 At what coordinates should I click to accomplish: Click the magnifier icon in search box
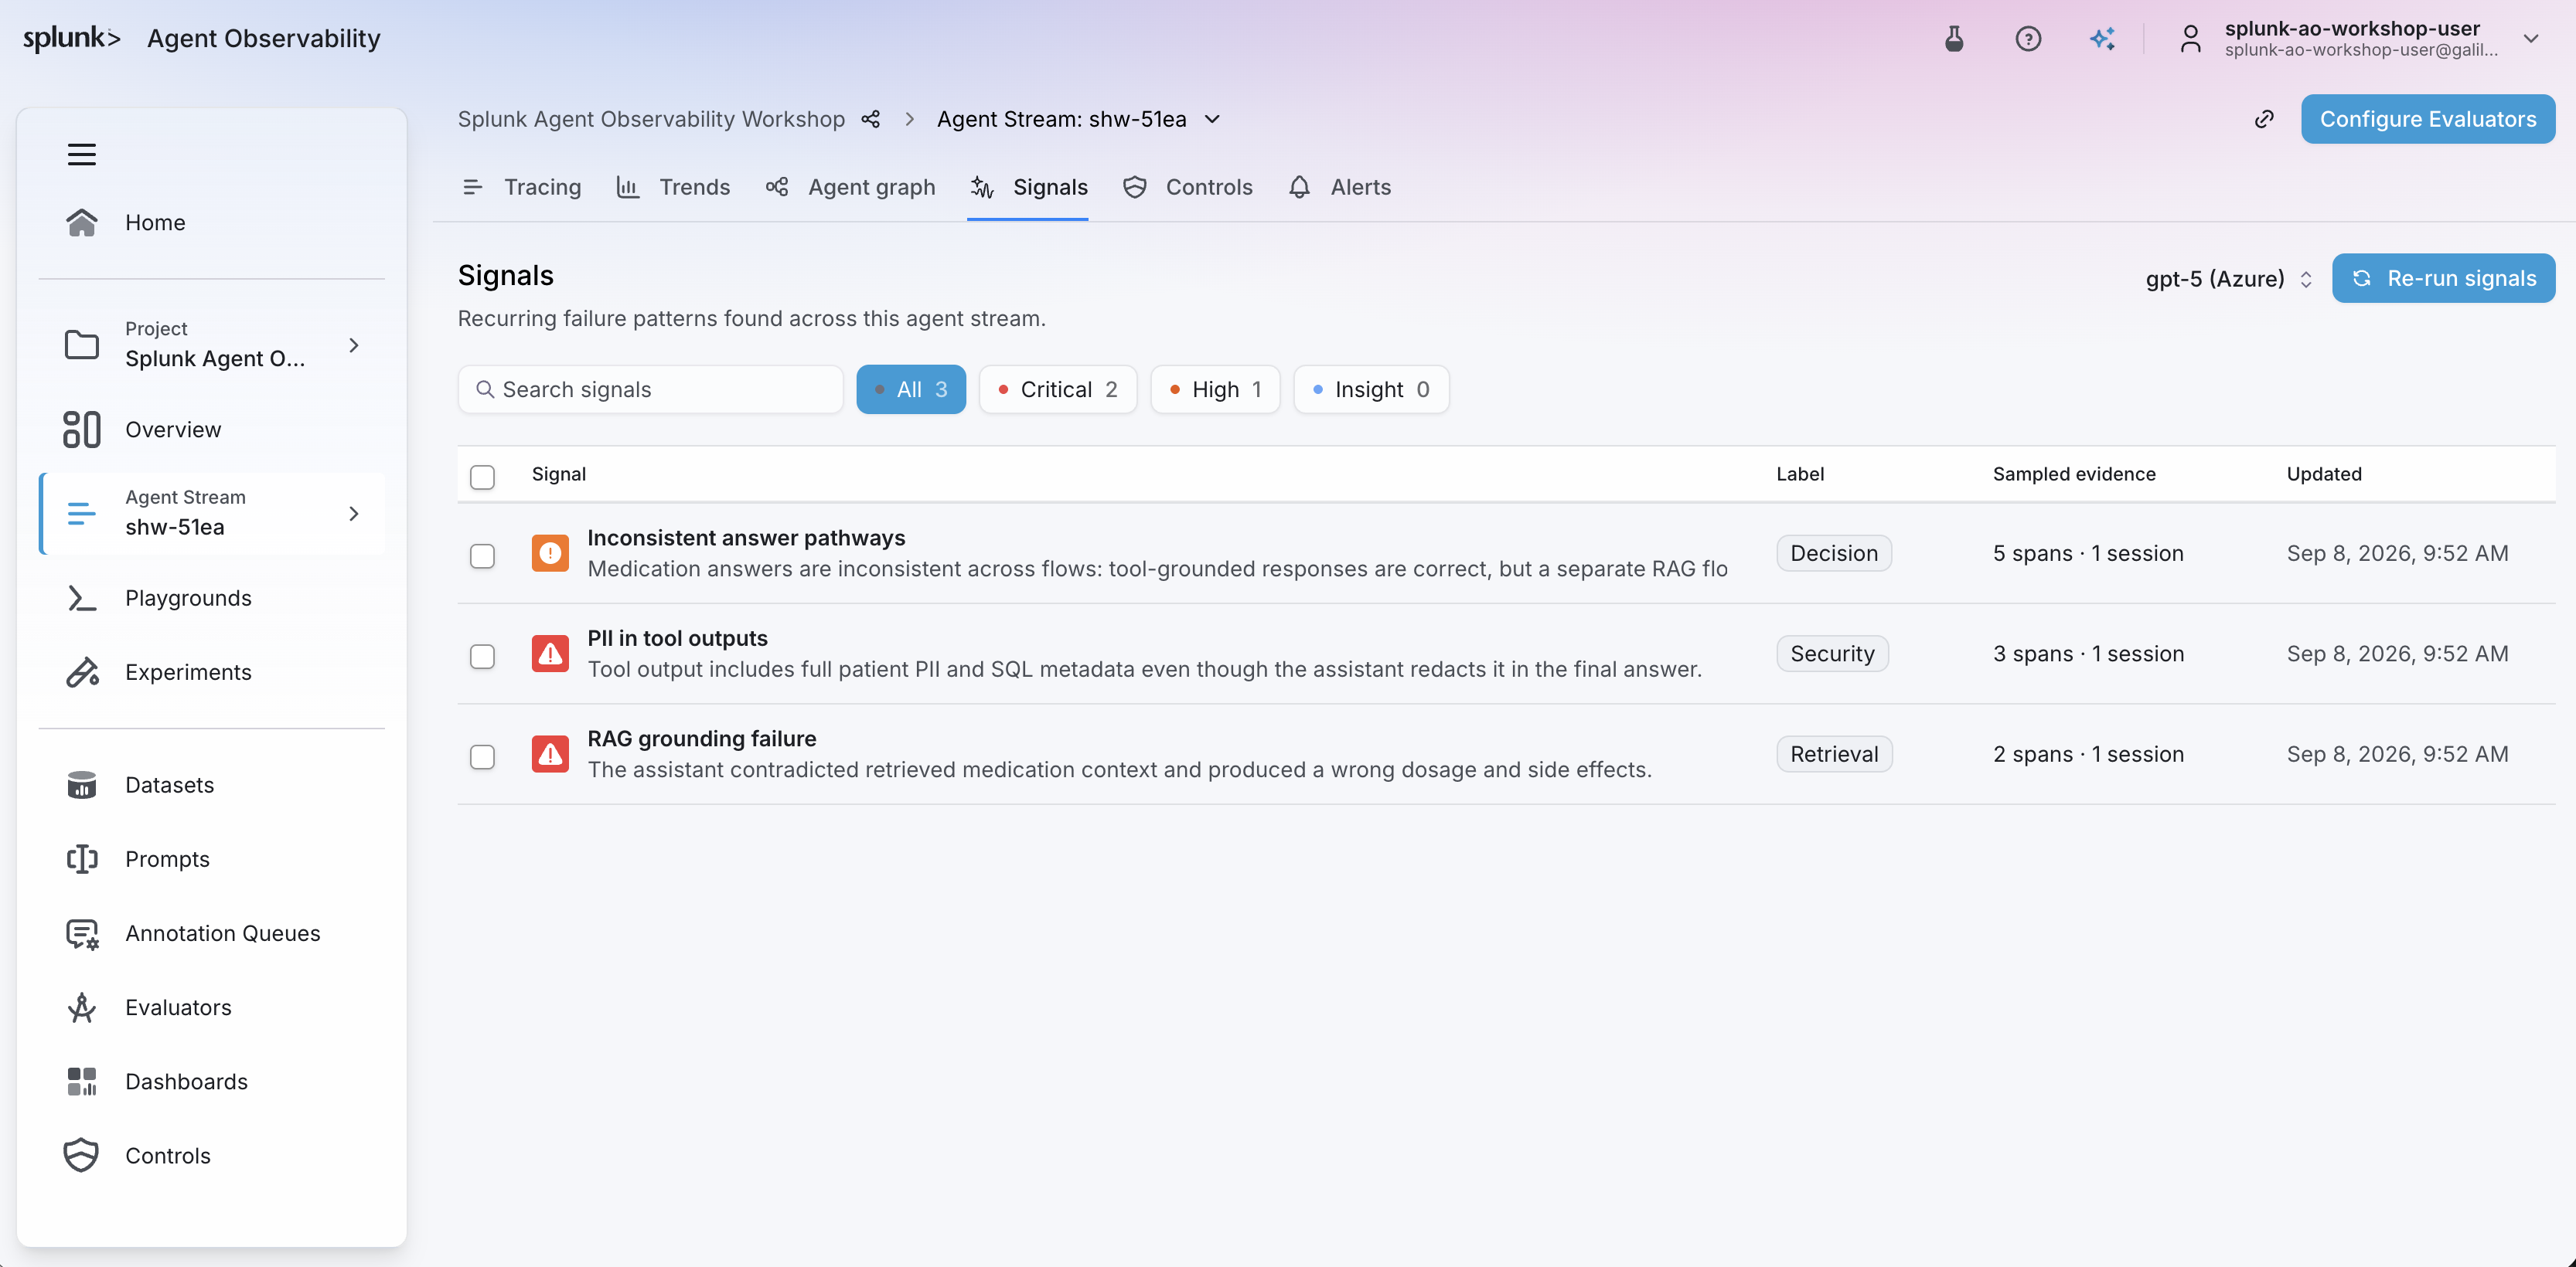[485, 389]
